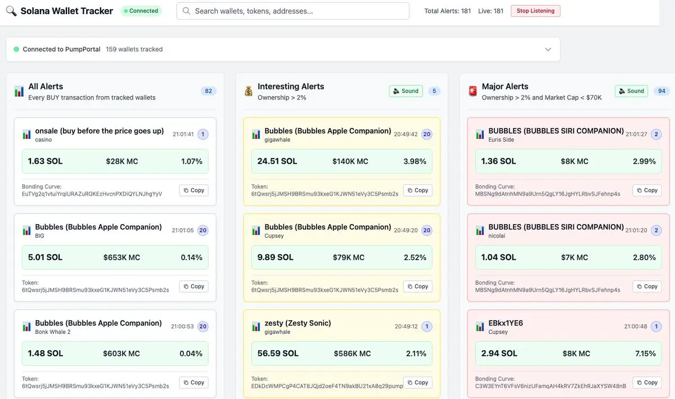
Task: Click the chart icon on the 9.89 SOL Cupsey card
Action: [x=256, y=230]
